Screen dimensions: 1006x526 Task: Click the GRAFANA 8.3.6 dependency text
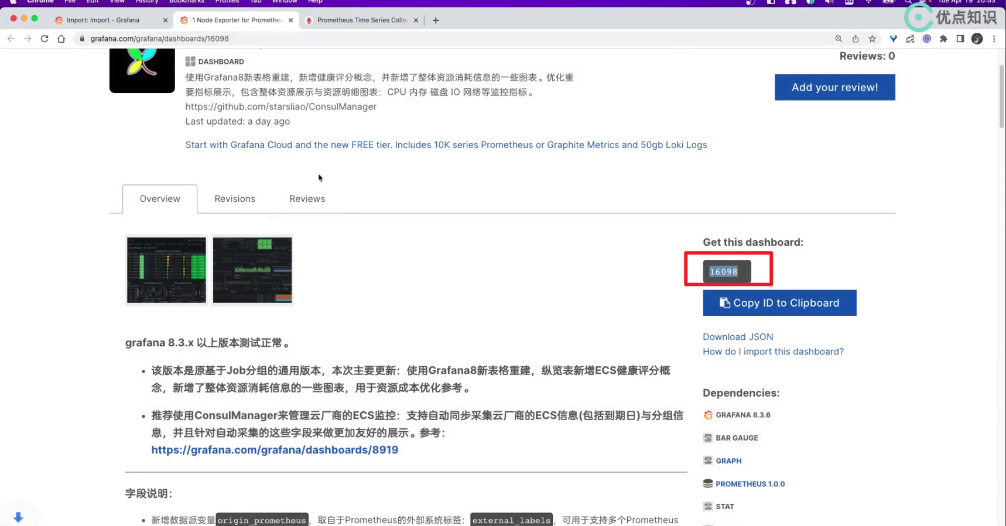click(x=743, y=415)
